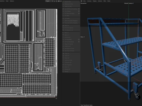Open options gear beside UV Straighten
This screenshot has width=142, height=106.
(79, 39)
